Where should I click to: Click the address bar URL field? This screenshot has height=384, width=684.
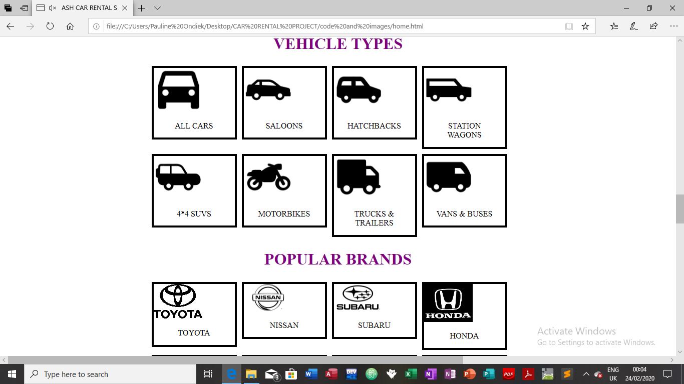click(x=330, y=26)
